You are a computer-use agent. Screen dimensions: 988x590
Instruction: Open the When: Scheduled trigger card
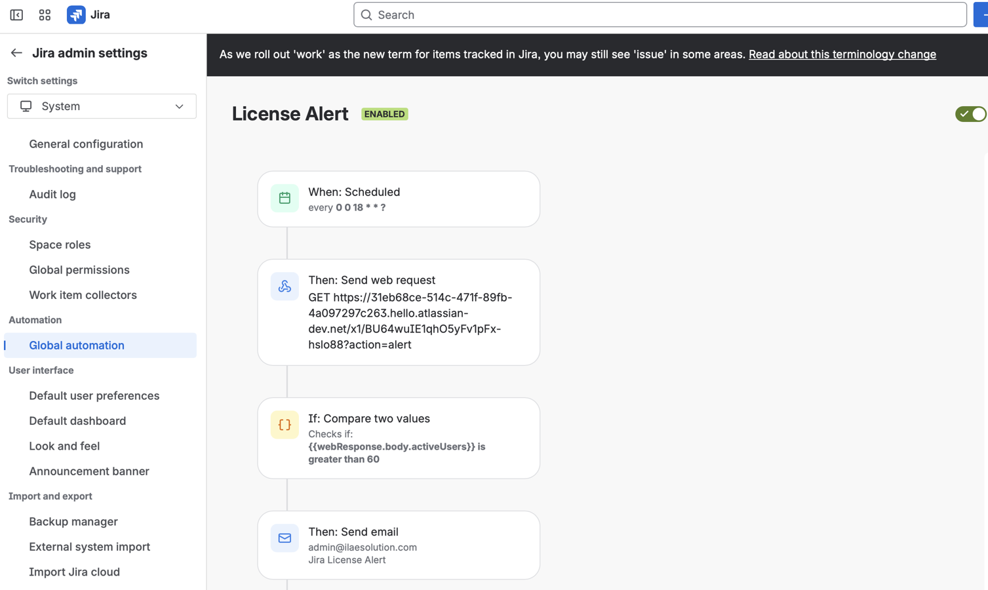click(420, 199)
